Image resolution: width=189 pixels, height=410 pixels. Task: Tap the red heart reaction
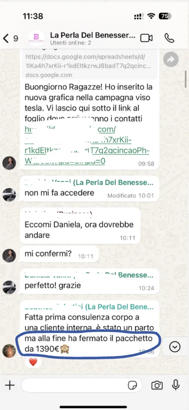click(x=33, y=362)
